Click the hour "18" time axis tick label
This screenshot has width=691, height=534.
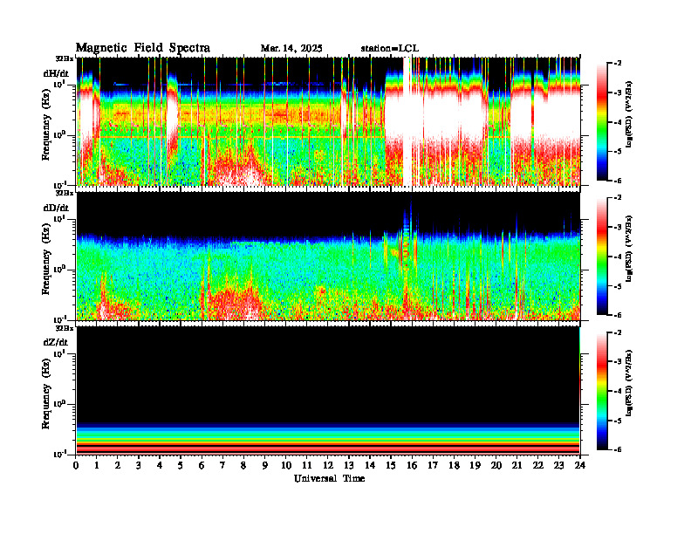[454, 466]
